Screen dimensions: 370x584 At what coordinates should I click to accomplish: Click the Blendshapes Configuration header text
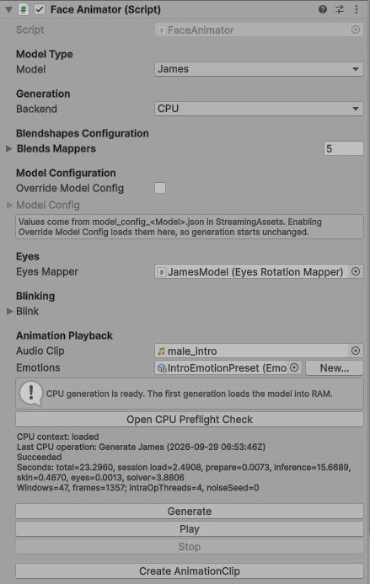(x=83, y=133)
